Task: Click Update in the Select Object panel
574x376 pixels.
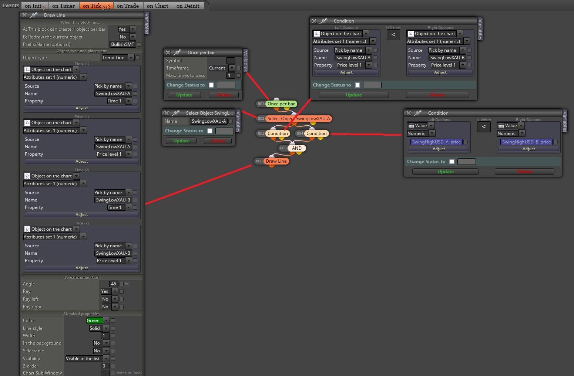Action: click(x=181, y=141)
